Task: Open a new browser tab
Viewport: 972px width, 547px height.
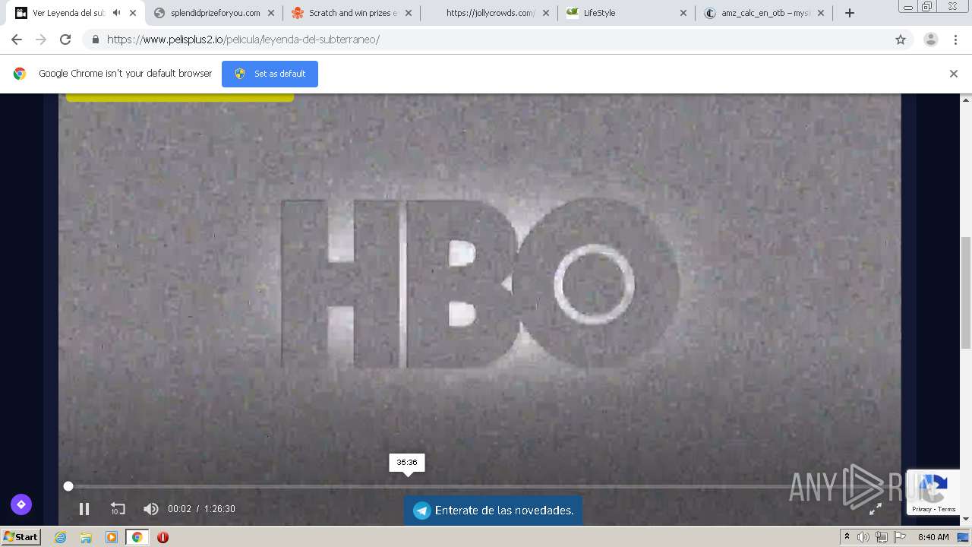Action: tap(850, 13)
